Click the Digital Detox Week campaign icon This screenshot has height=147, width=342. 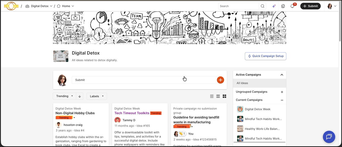point(240,109)
